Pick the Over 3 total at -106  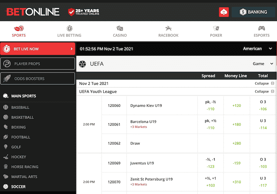[263, 106]
